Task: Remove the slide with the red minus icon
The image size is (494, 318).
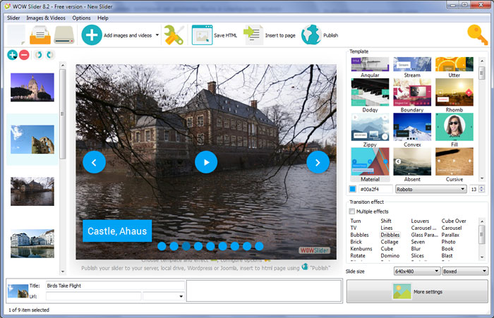Action: click(24, 55)
